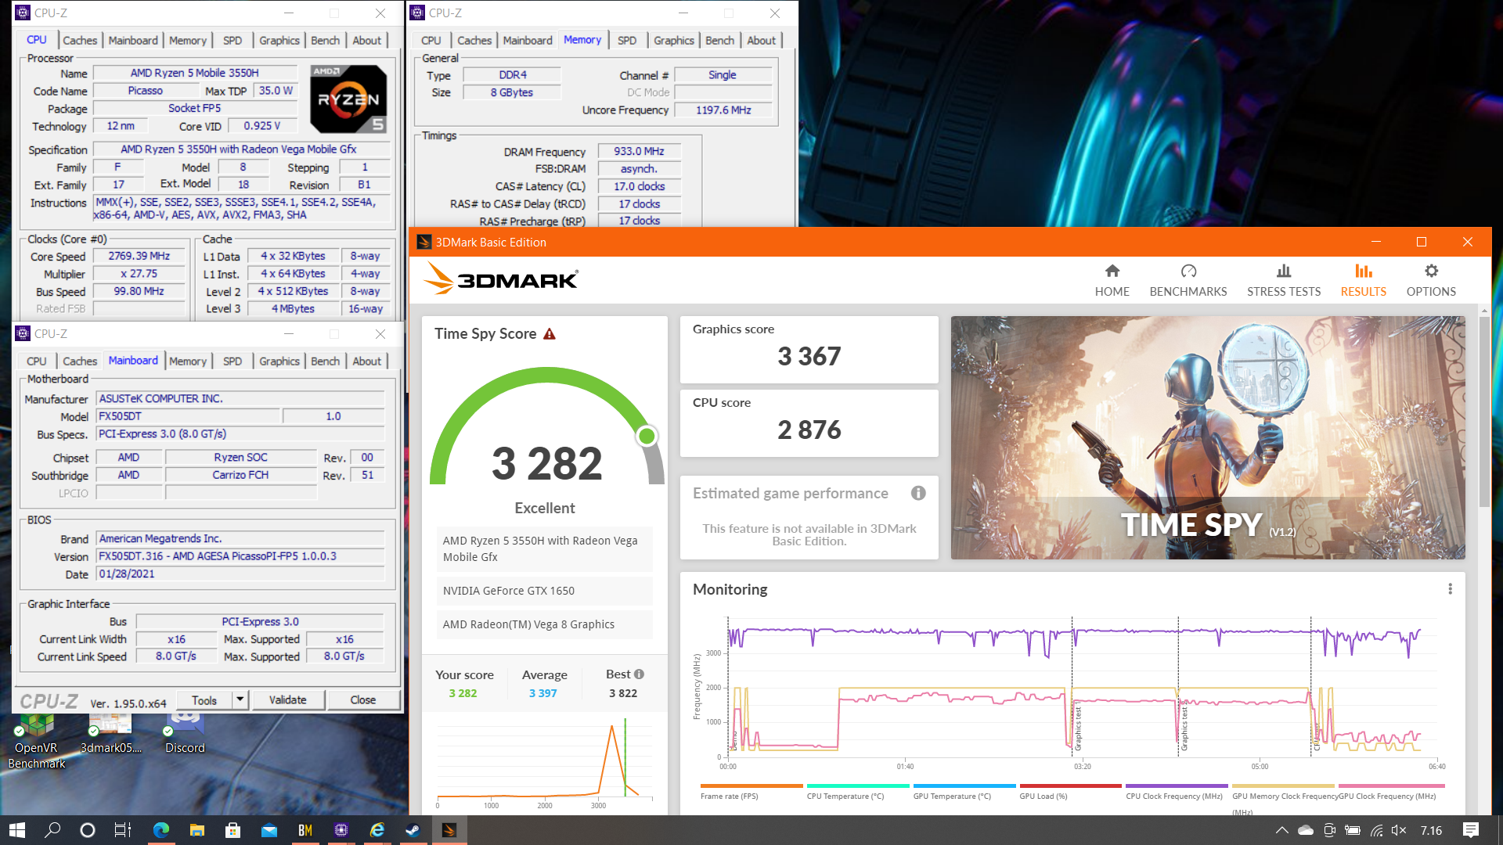1503x845 pixels.
Task: Click the CPU score 2 876 card
Action: [809, 422]
